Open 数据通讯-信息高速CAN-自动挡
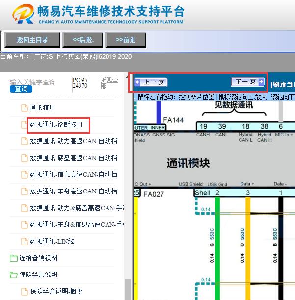This screenshot has width=295, height=300. [74, 174]
